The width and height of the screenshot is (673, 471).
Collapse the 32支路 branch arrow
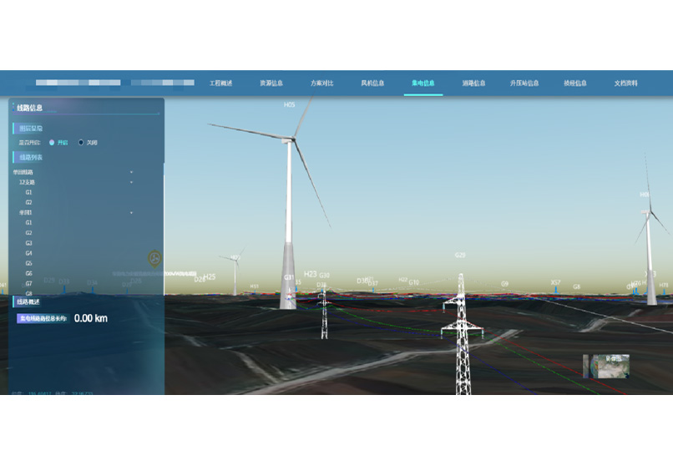131,183
